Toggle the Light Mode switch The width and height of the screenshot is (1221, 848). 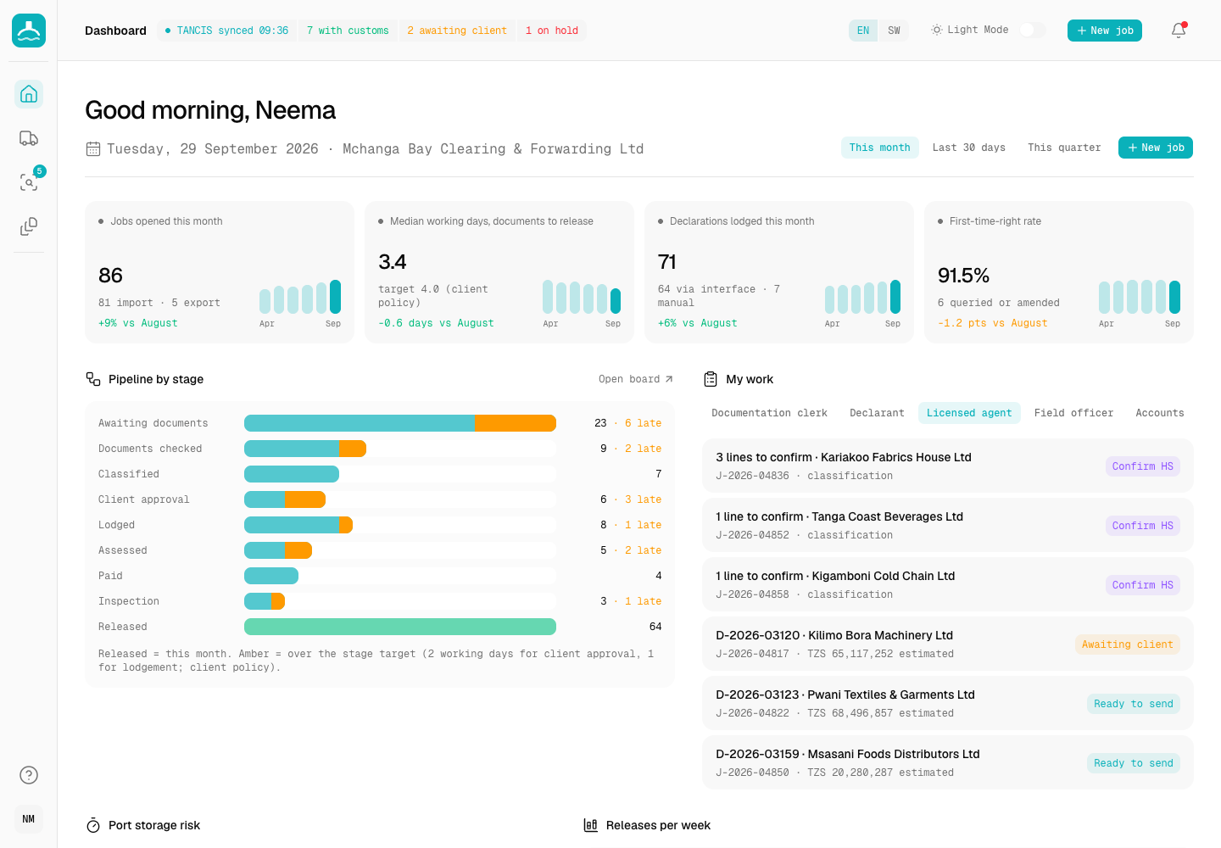(x=1032, y=31)
